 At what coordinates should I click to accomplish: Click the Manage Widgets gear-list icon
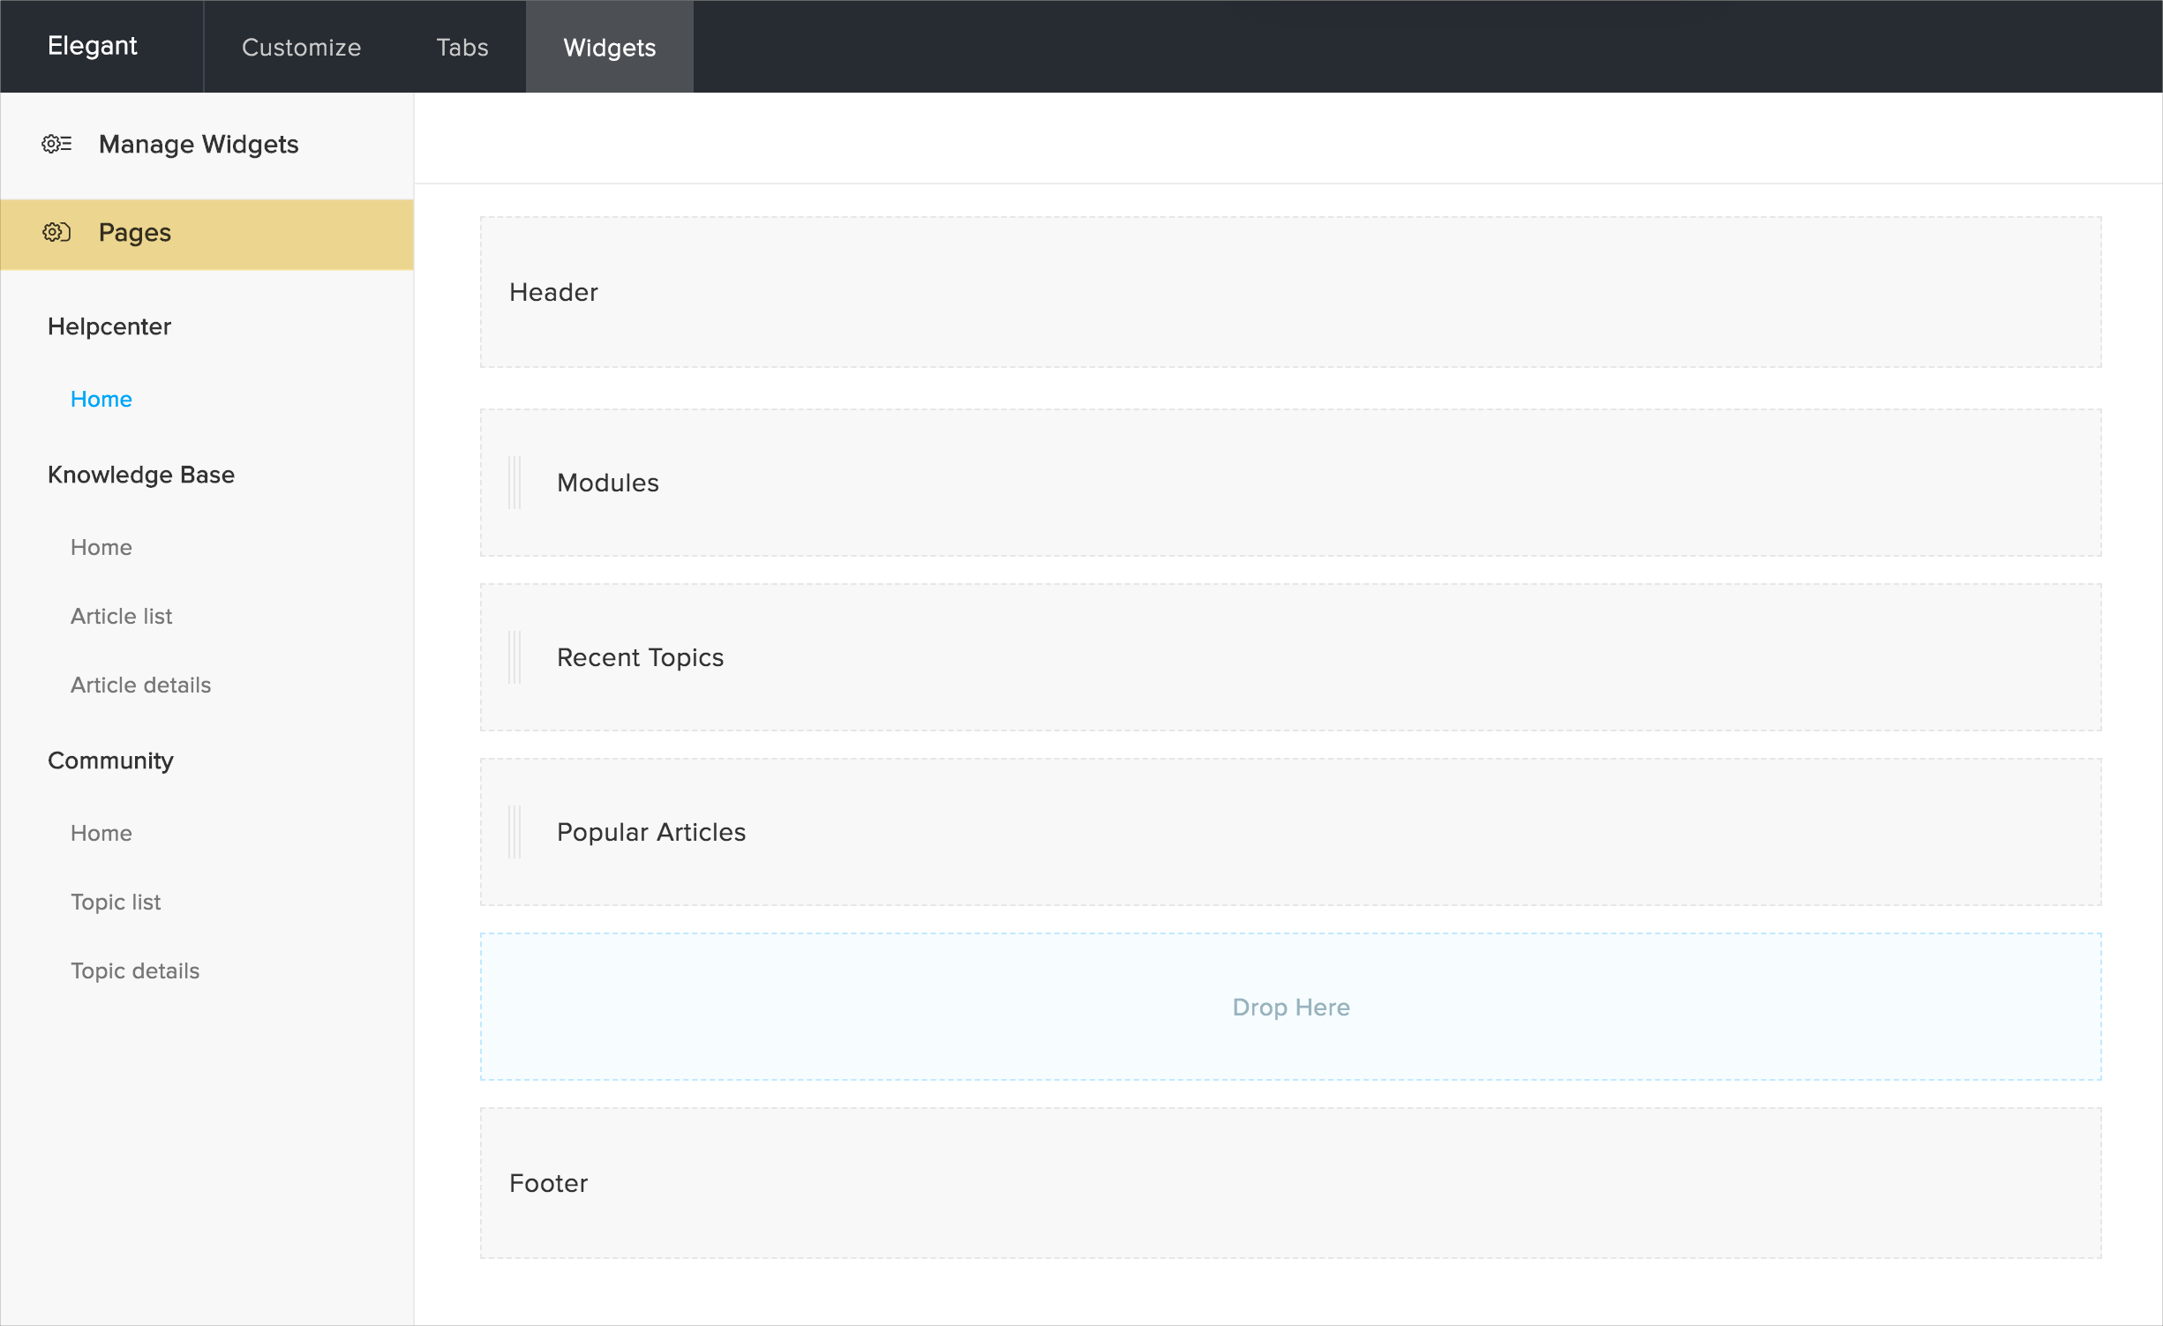[x=56, y=144]
